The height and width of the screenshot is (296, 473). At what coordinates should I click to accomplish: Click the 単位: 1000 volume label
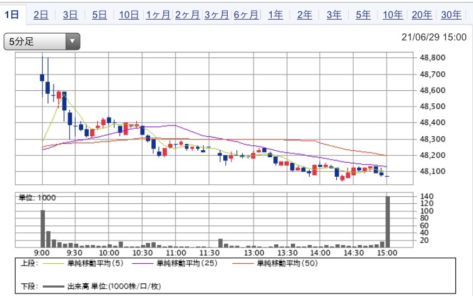point(37,198)
